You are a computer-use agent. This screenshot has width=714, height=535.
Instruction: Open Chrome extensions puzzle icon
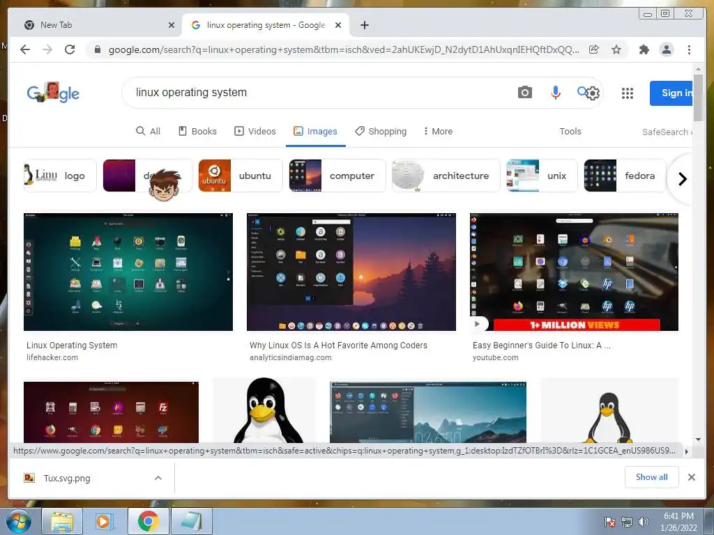[x=644, y=49]
